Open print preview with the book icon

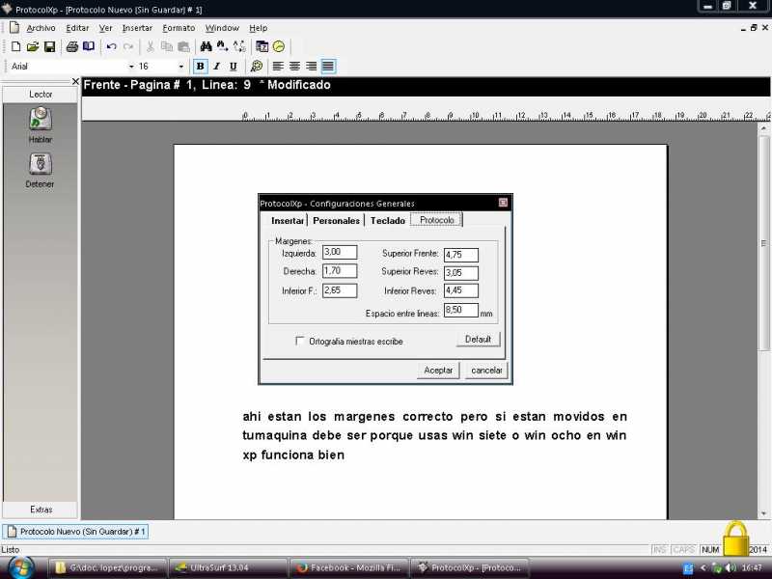pyautogui.click(x=89, y=46)
